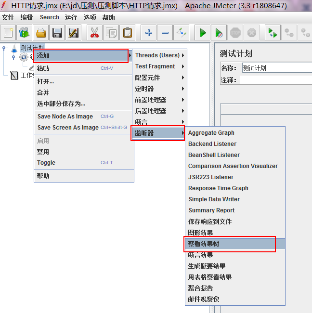Click the Expand All plus icon
This screenshot has width=312, height=313.
pos(148,33)
